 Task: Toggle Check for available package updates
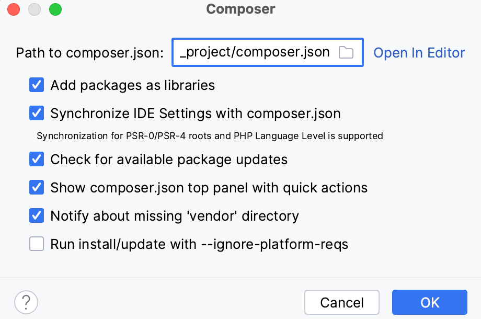[37, 159]
